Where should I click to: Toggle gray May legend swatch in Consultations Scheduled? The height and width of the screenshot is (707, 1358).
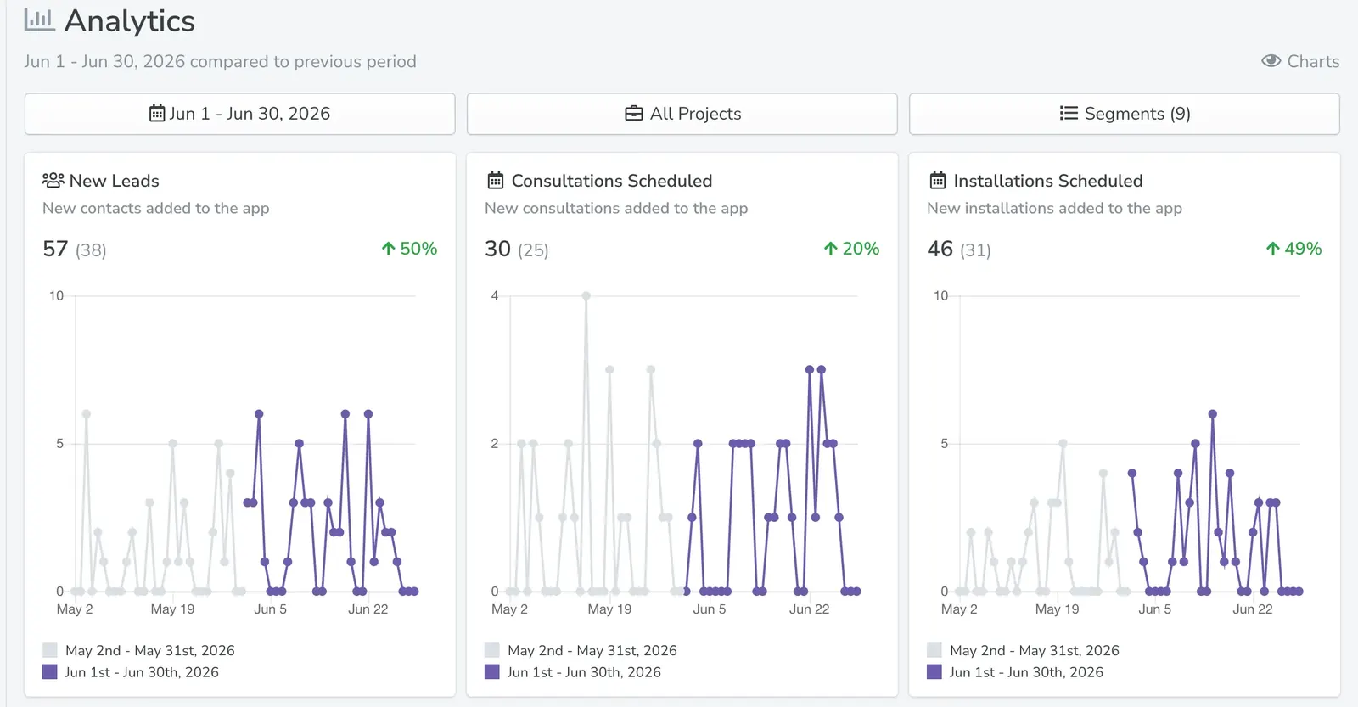(492, 650)
